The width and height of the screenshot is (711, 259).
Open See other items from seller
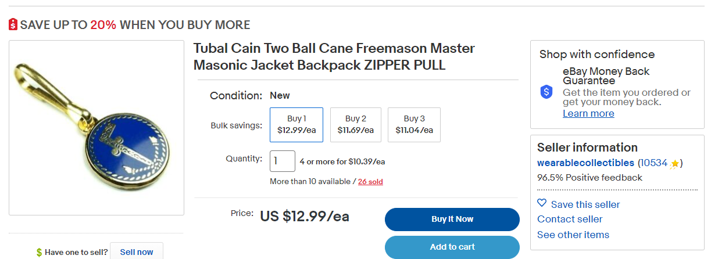(573, 235)
